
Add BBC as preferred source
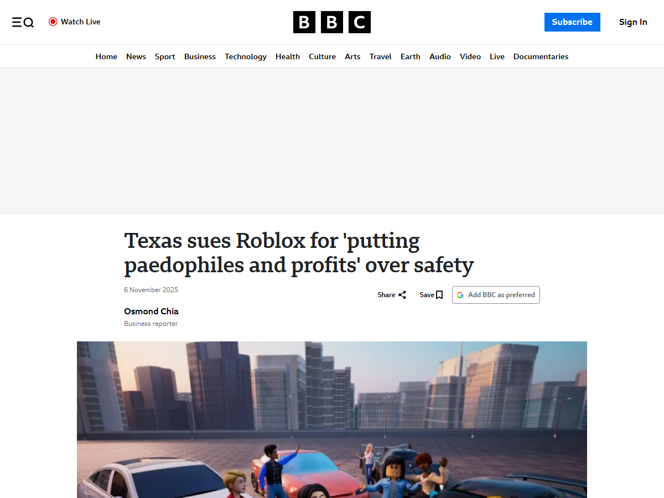tap(496, 295)
